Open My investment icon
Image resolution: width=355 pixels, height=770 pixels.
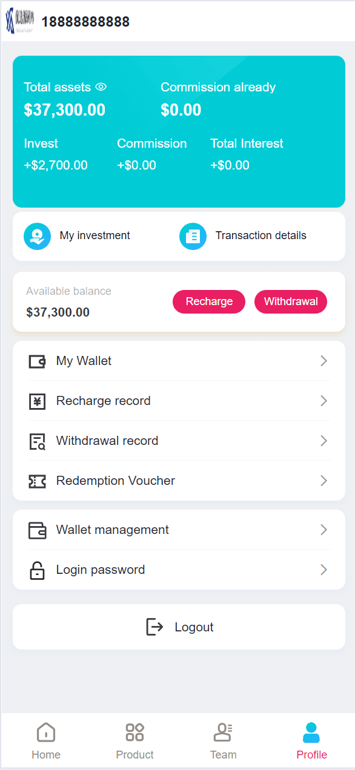click(x=38, y=236)
